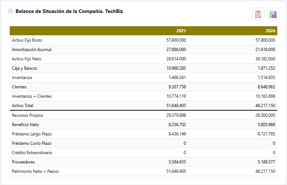Select the value 29.370.898
The height and width of the screenshot is (185, 287).
coord(176,115)
